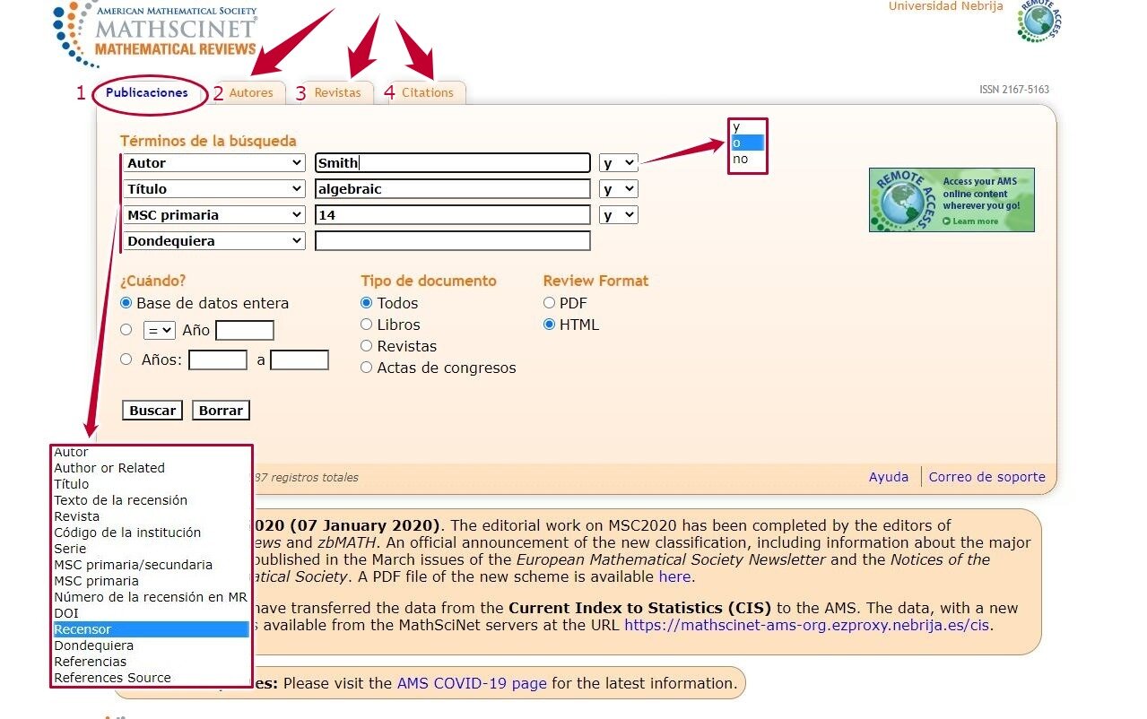The image size is (1147, 719).
Task: Open the mathscinet cis URL link
Action: pyautogui.click(x=807, y=625)
